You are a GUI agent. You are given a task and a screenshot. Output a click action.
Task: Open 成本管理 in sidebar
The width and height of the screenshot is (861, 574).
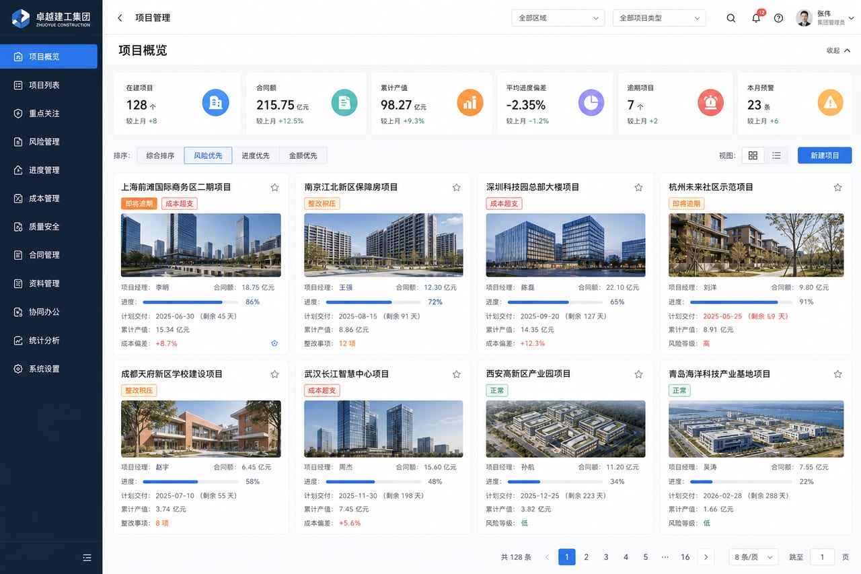click(48, 199)
